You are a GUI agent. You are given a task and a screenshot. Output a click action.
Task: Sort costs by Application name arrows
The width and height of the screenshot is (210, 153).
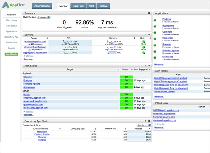[60, 129]
